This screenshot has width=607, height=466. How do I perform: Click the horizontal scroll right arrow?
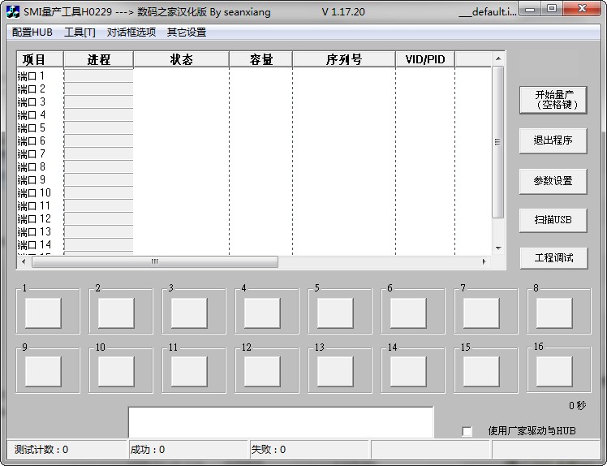pos(484,261)
